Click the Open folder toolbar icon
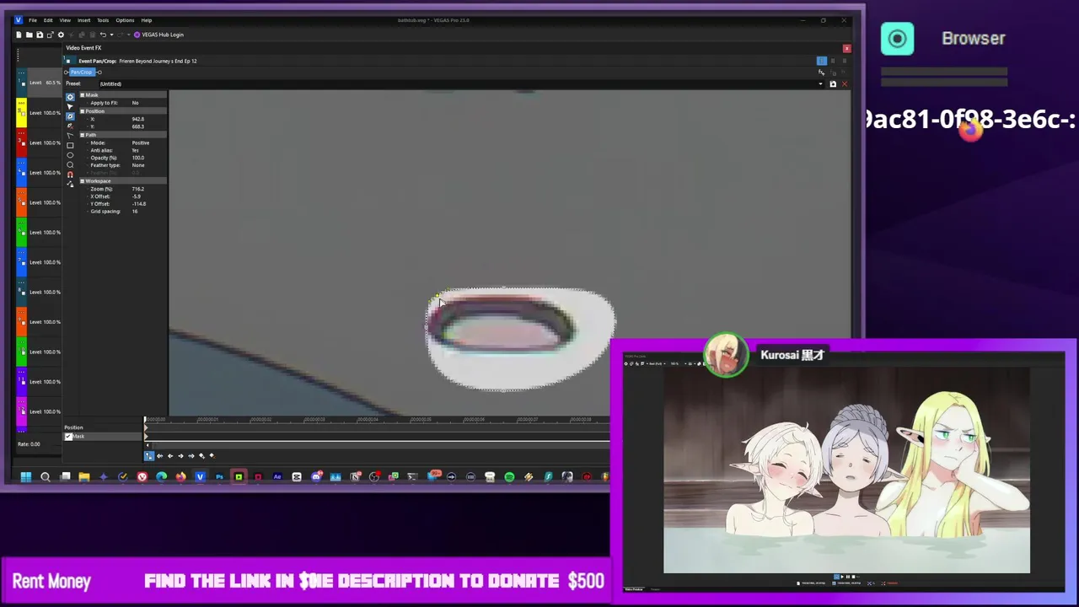1079x607 pixels. [30, 35]
